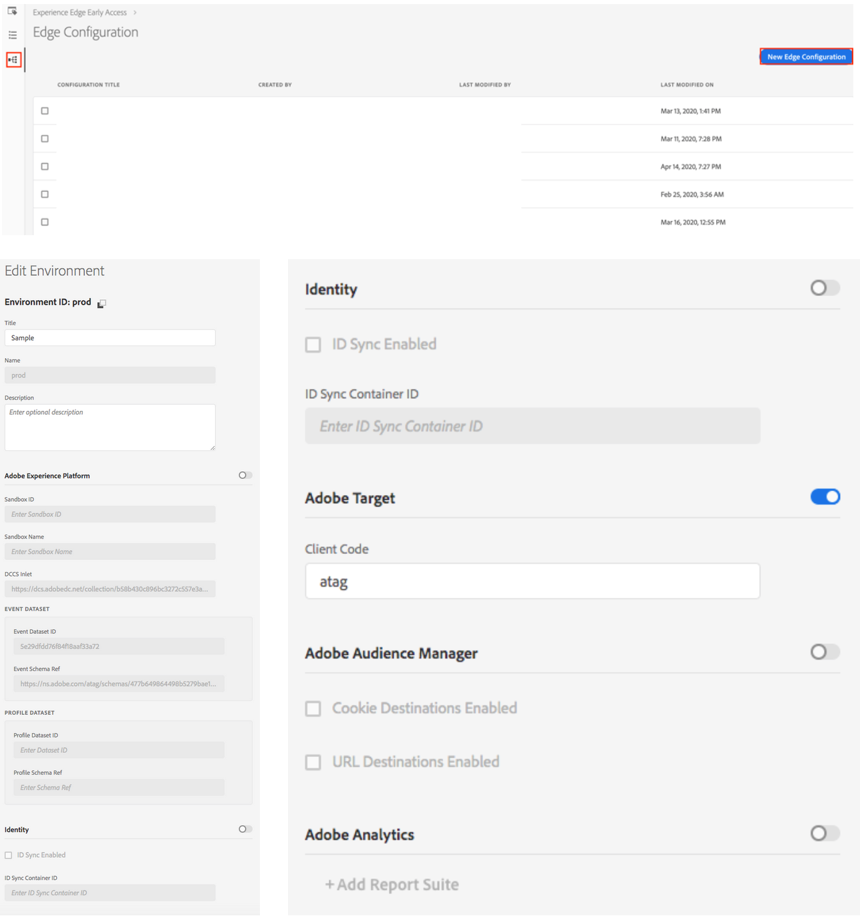Click the highlighted data flow sidebar icon
The height and width of the screenshot is (920, 860).
(12, 59)
